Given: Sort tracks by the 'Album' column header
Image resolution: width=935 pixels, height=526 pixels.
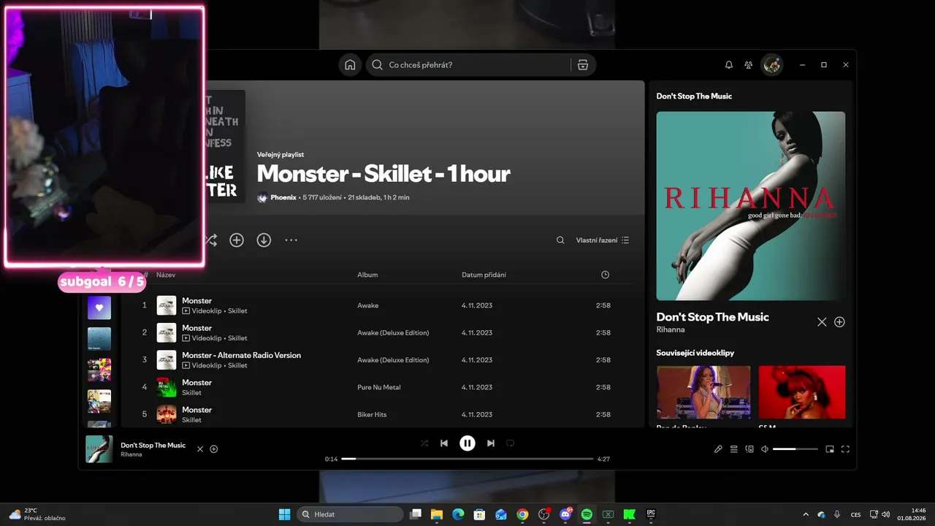Looking at the screenshot, I should pos(367,275).
